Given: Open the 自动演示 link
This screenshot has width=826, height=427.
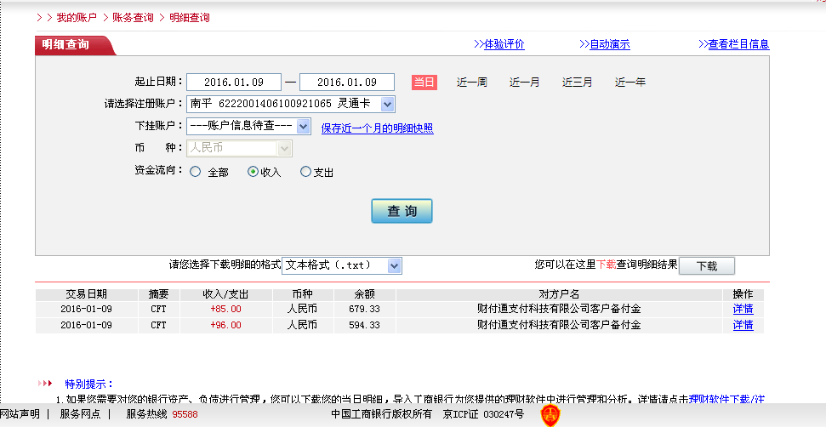Looking at the screenshot, I should (609, 44).
